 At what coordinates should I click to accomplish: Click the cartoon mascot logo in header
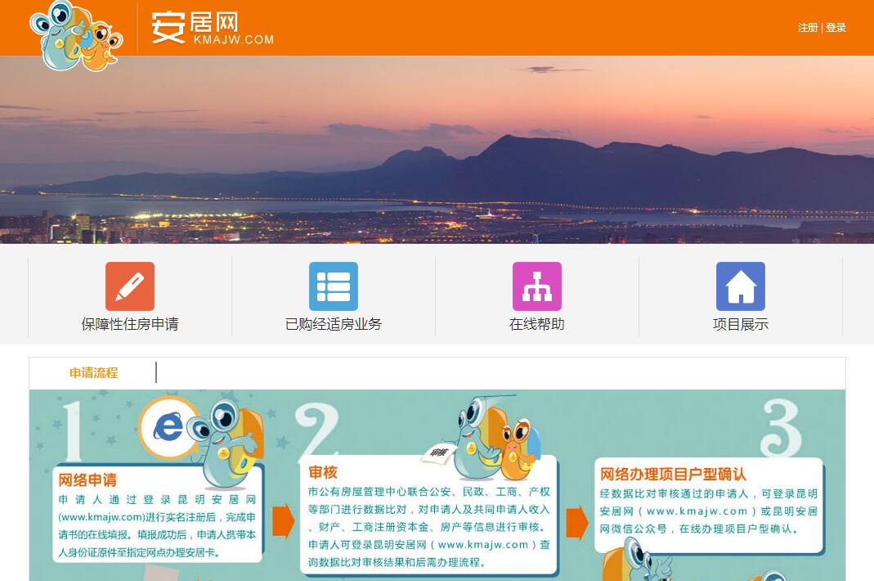76,35
